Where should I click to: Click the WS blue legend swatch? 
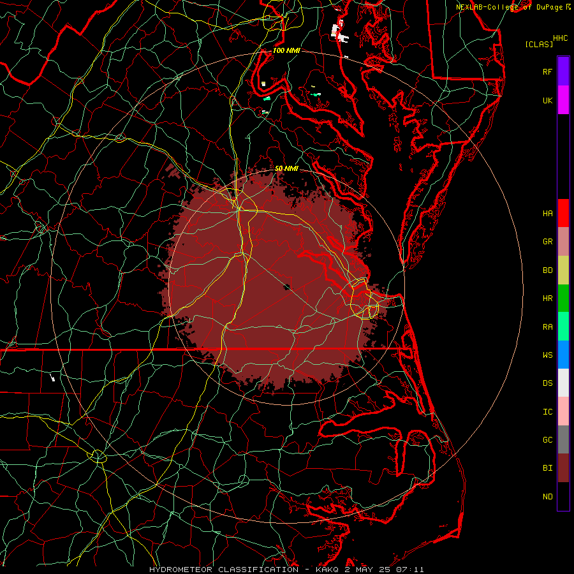(x=563, y=355)
